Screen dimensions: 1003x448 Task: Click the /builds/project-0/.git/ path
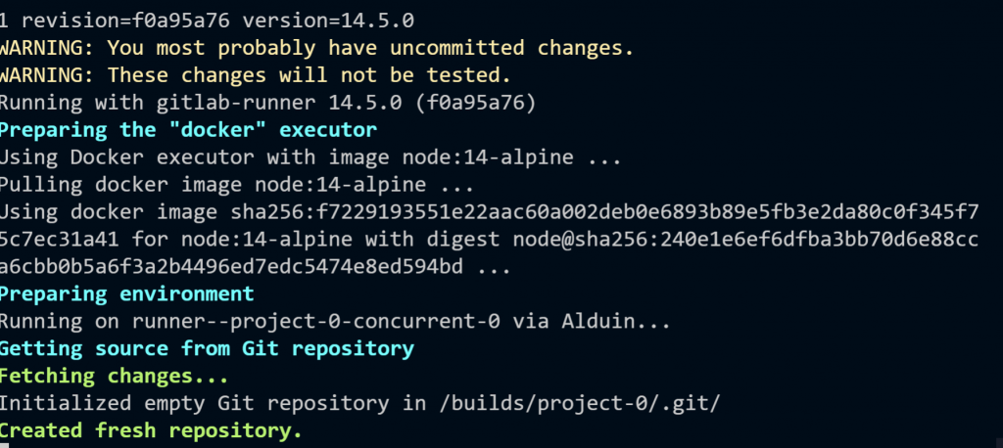pos(580,404)
